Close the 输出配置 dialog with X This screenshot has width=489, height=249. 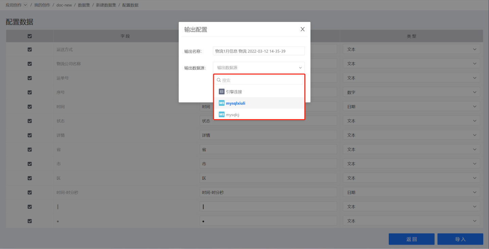tap(303, 29)
